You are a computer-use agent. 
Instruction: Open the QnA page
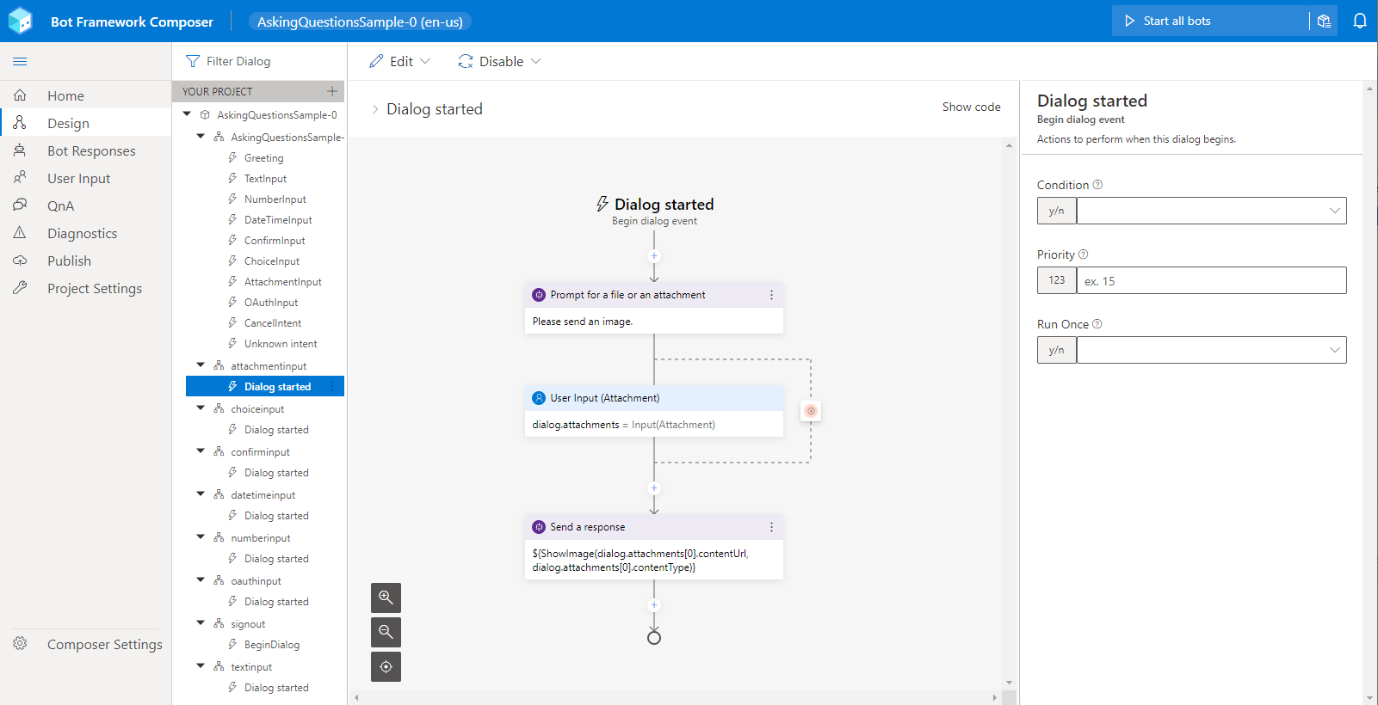86,205
